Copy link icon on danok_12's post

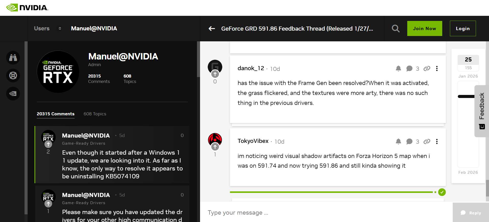point(427,68)
